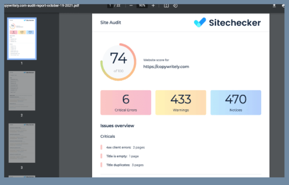Viewport: 289px width, 185px height.
Task: Jump to page 3 thumbnail
Action: 22,143
